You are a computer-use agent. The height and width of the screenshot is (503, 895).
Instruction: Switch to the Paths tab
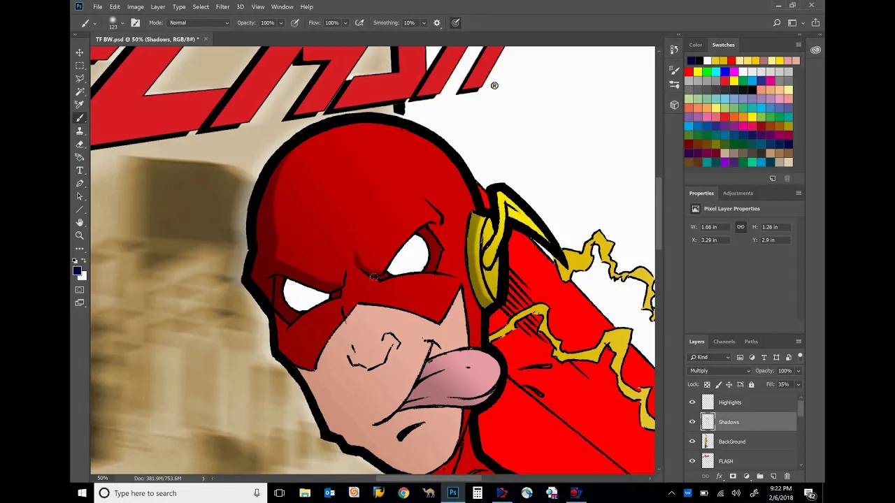pos(751,342)
